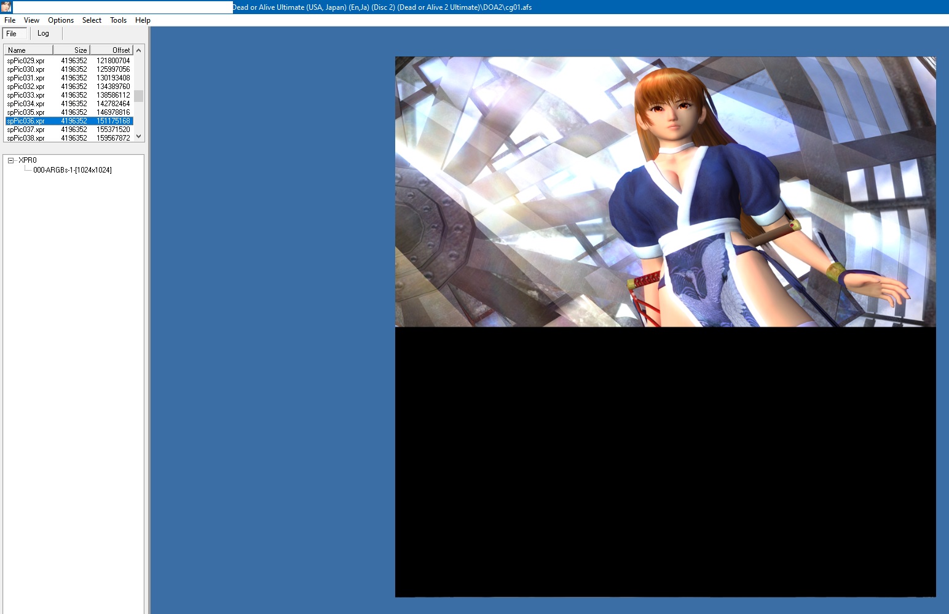Open the Help menu
This screenshot has height=614, width=949.
pos(143,20)
